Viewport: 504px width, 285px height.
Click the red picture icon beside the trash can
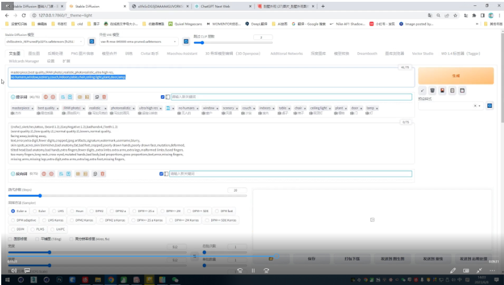point(442,91)
